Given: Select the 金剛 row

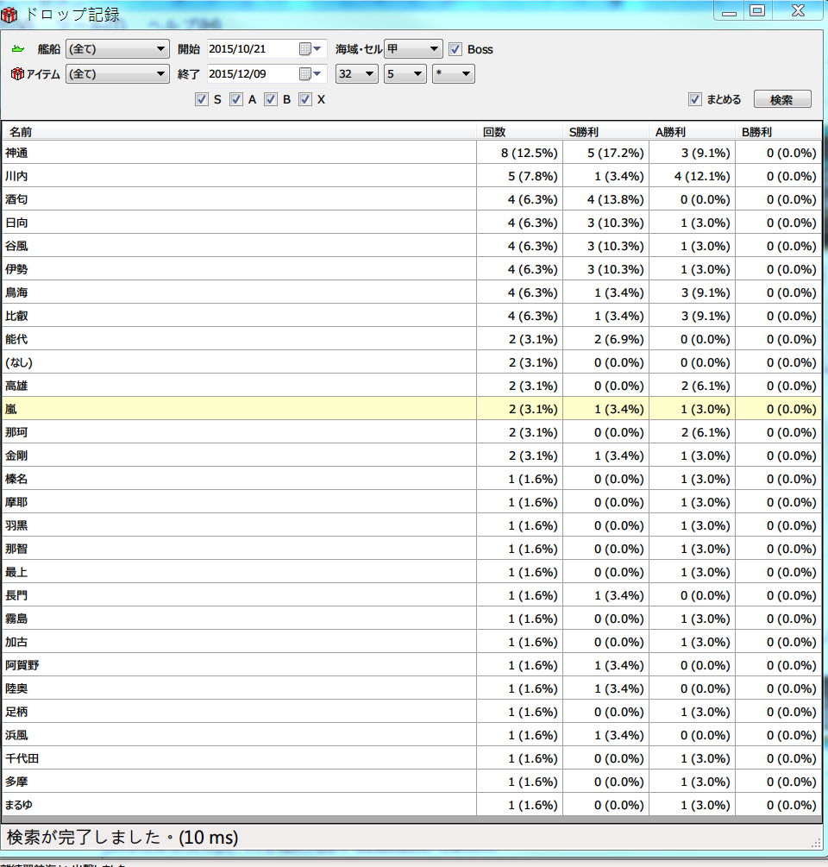Looking at the screenshot, I should click(x=411, y=455).
